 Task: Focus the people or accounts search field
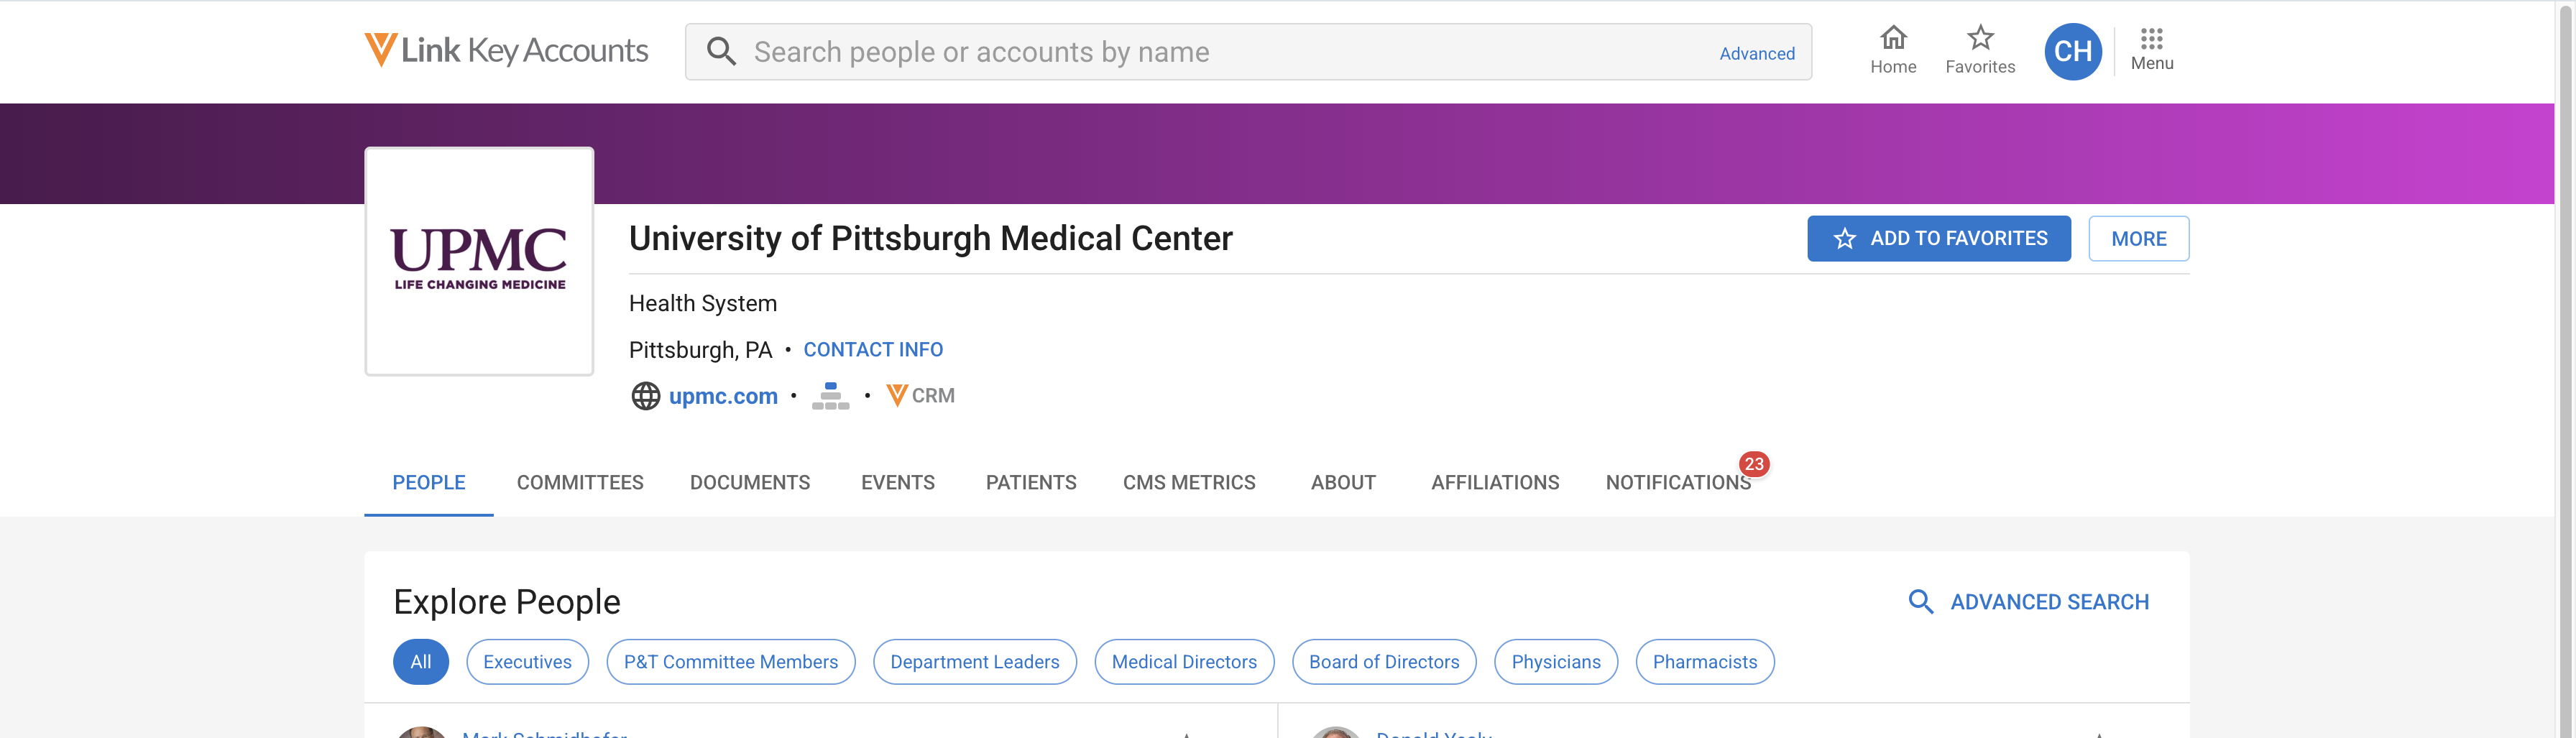[x=1229, y=52]
